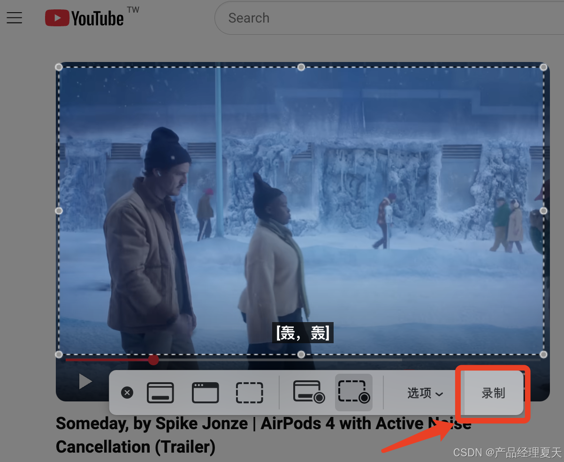
Task: Select Record Selected Portion mode
Action: point(354,392)
